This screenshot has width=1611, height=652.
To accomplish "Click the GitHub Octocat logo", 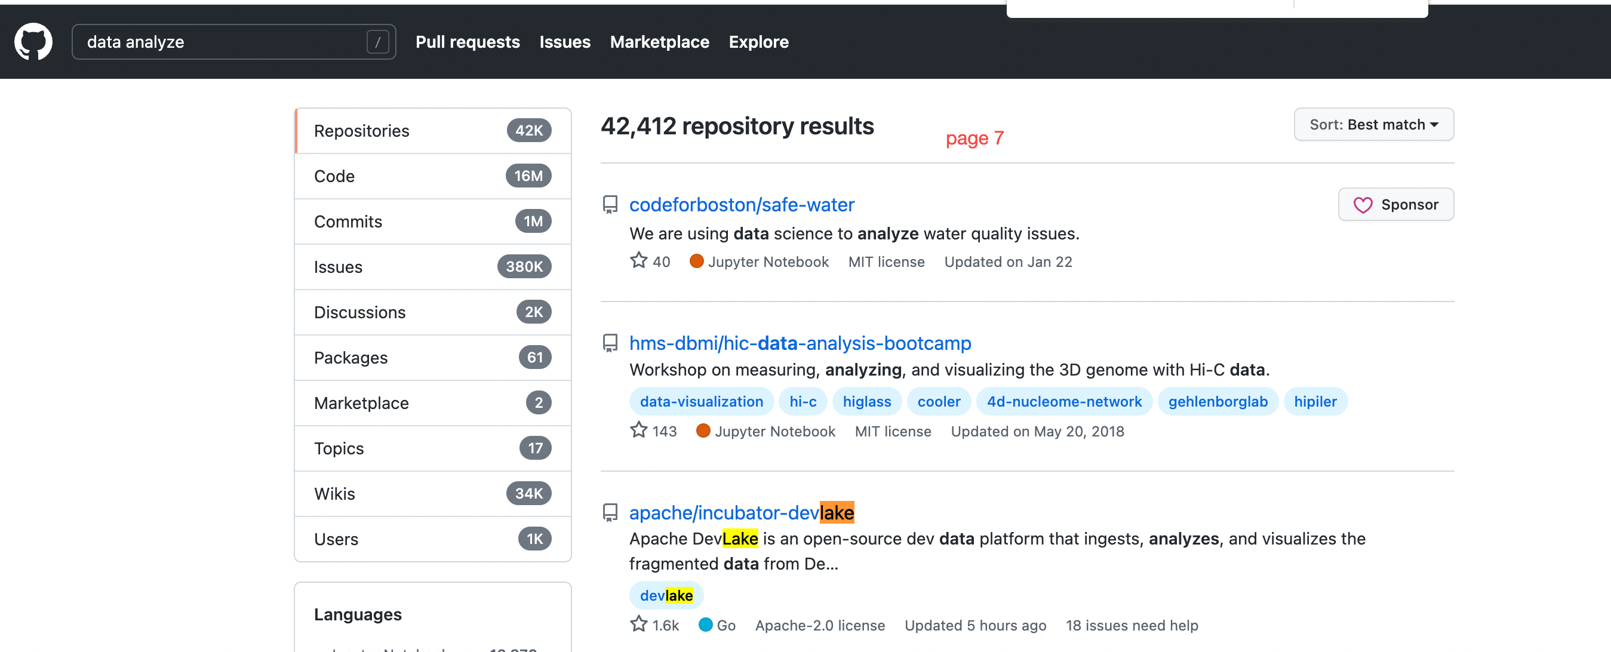I will [33, 42].
